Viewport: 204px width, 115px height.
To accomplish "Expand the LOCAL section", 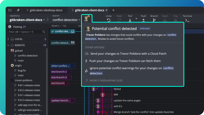I will click(8, 39).
